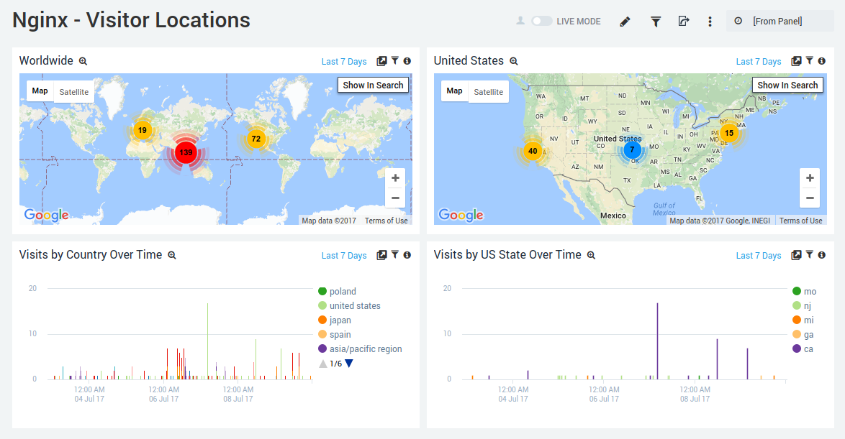Click the Google logo on United States map

pyautogui.click(x=461, y=216)
